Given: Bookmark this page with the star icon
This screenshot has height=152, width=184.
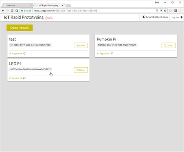Looking at the screenshot, I should click(x=165, y=11).
